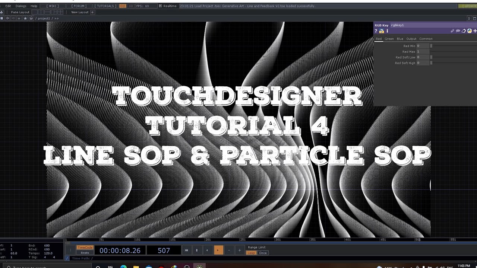This screenshot has height=268, width=477.
Task: Open the comment bubble icon in parameter panel
Action: (458, 31)
